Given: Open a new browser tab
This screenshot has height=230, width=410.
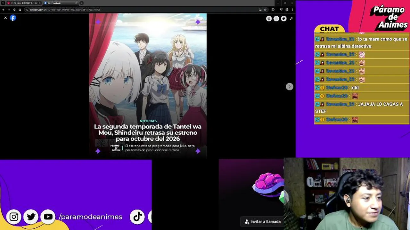Looking at the screenshot, I should (x=81, y=3).
